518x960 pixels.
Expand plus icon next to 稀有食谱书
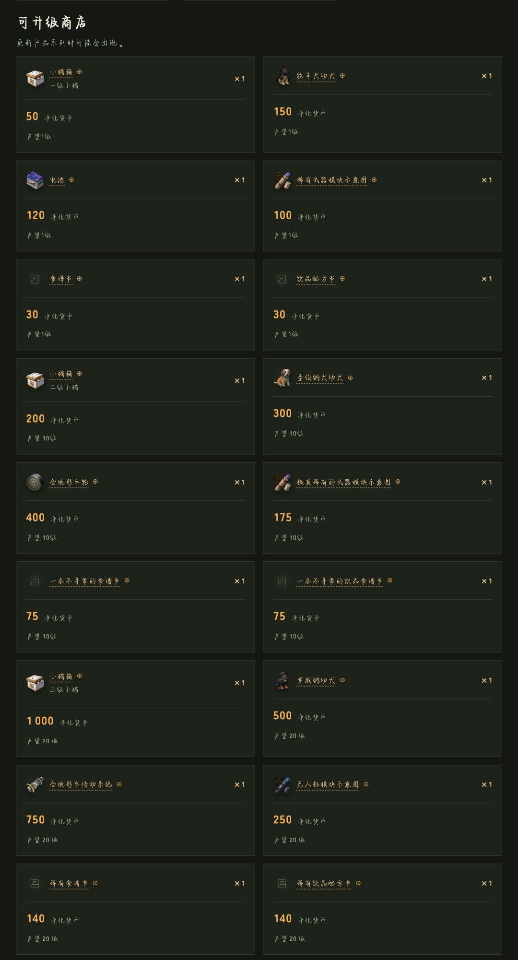click(95, 883)
